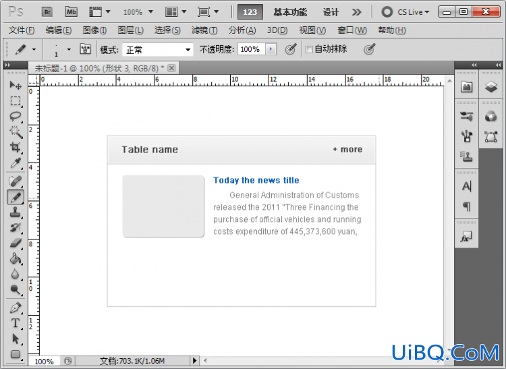Switch to 基本功能 workspace

coord(290,12)
